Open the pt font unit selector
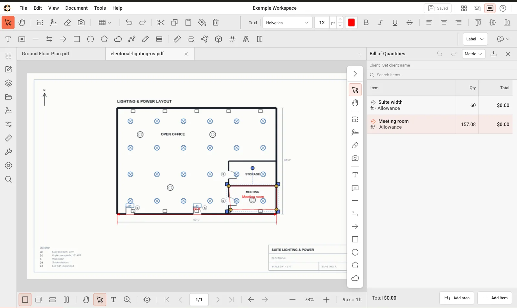The height and width of the screenshot is (308, 517). coord(333,23)
